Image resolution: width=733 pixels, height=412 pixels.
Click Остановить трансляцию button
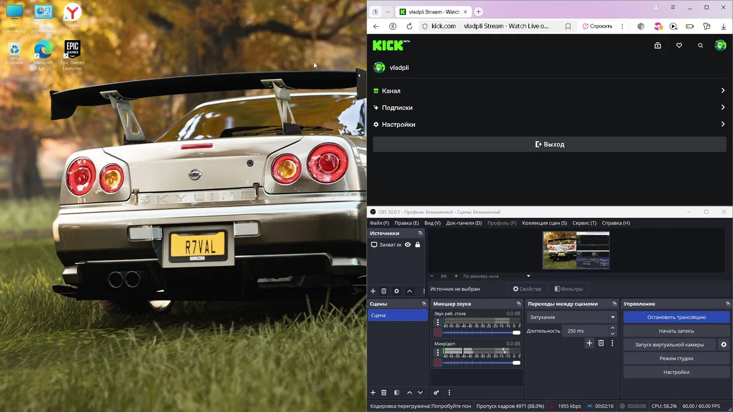coord(676,317)
